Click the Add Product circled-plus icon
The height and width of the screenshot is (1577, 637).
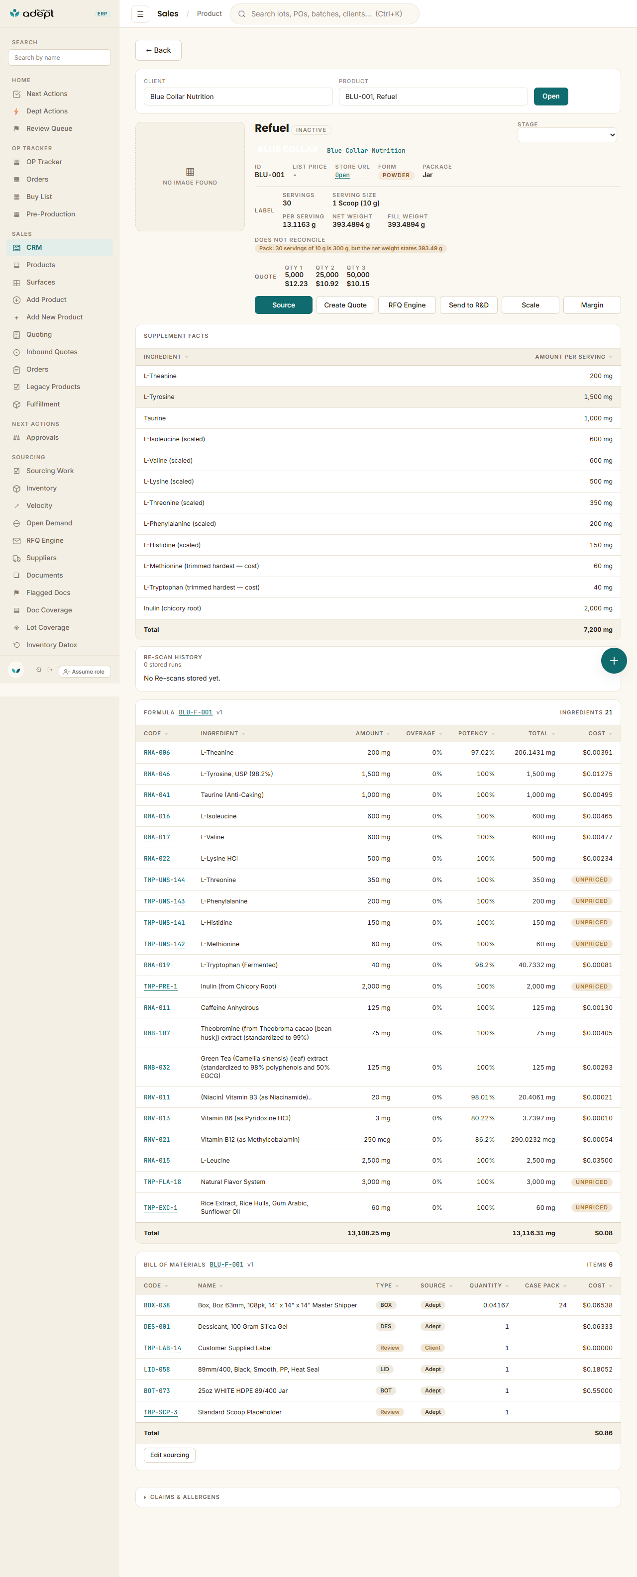(16, 300)
